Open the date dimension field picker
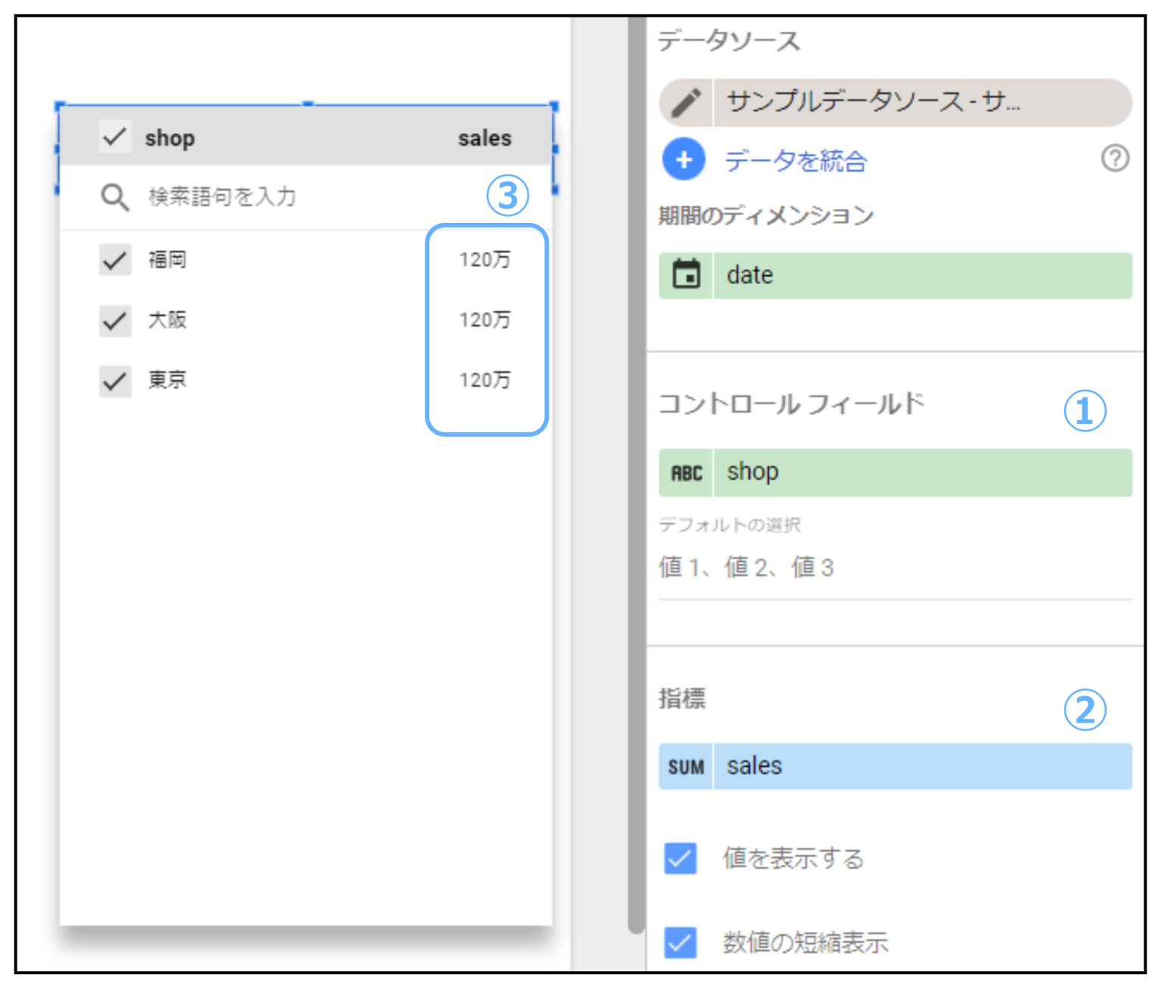Screen dimensions: 1161x987 point(921,275)
